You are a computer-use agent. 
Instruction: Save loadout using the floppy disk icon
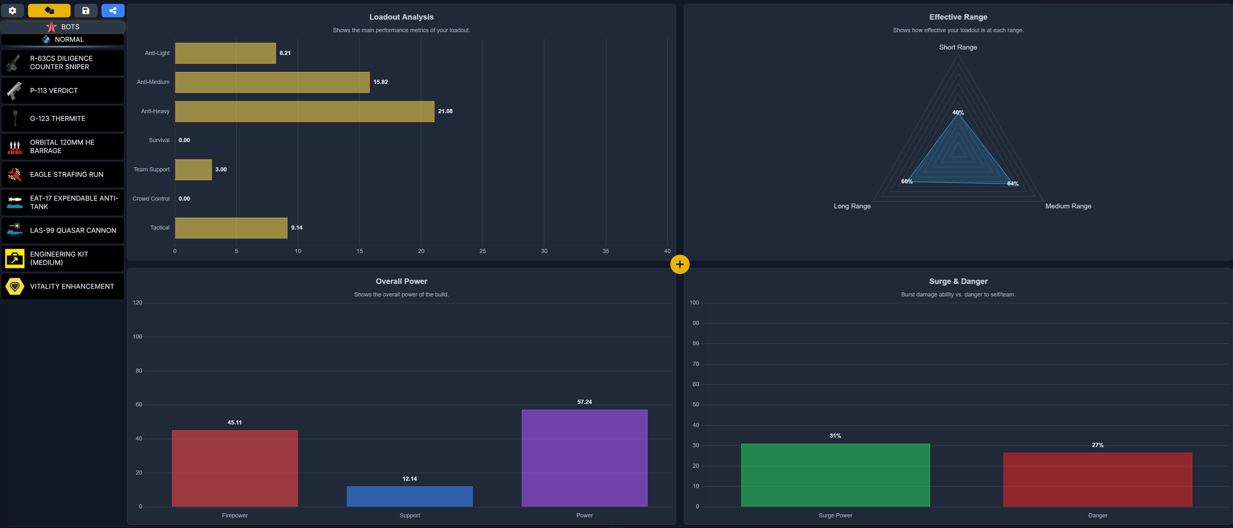pyautogui.click(x=86, y=11)
